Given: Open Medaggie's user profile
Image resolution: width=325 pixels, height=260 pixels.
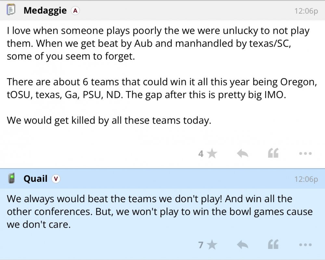Looking at the screenshot, I should point(45,11).
